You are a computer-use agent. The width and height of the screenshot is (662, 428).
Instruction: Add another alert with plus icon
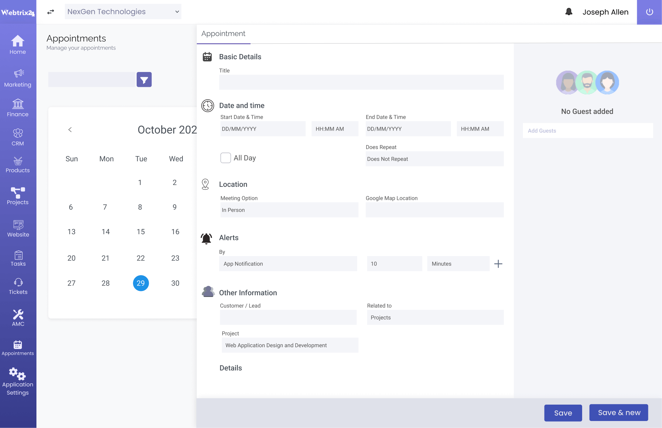pyautogui.click(x=498, y=264)
